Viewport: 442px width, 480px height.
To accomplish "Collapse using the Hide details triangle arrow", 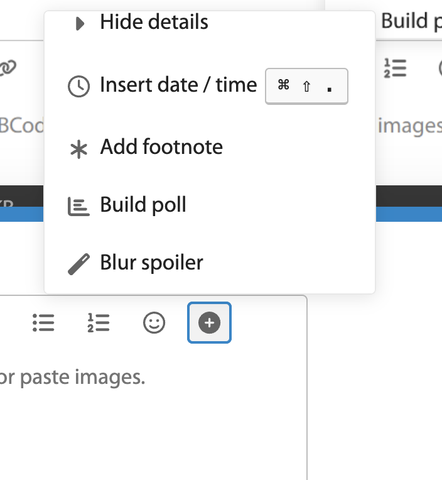I will coord(80,25).
